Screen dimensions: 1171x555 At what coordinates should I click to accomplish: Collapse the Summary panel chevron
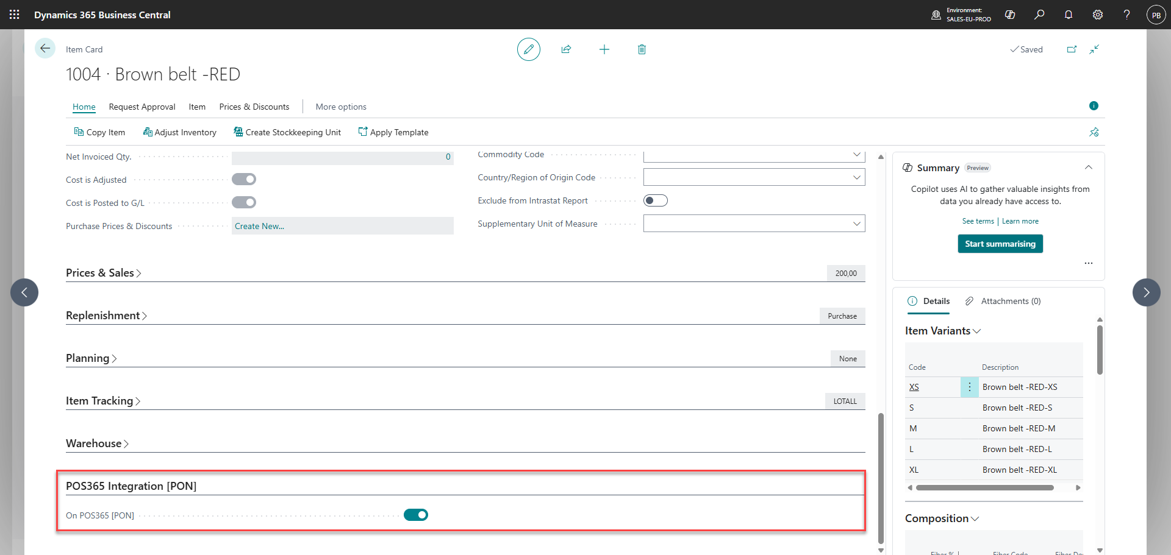[x=1089, y=168]
